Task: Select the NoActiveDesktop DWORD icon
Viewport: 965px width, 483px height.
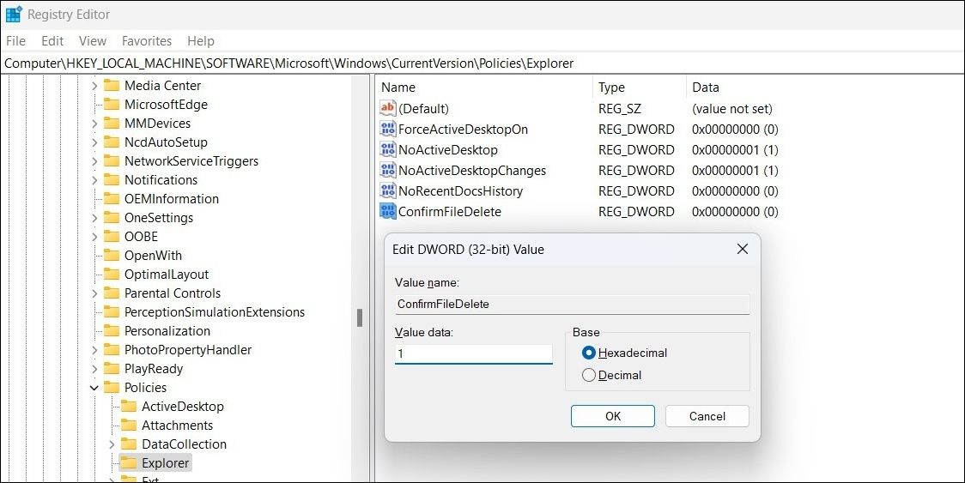Action: coord(388,150)
